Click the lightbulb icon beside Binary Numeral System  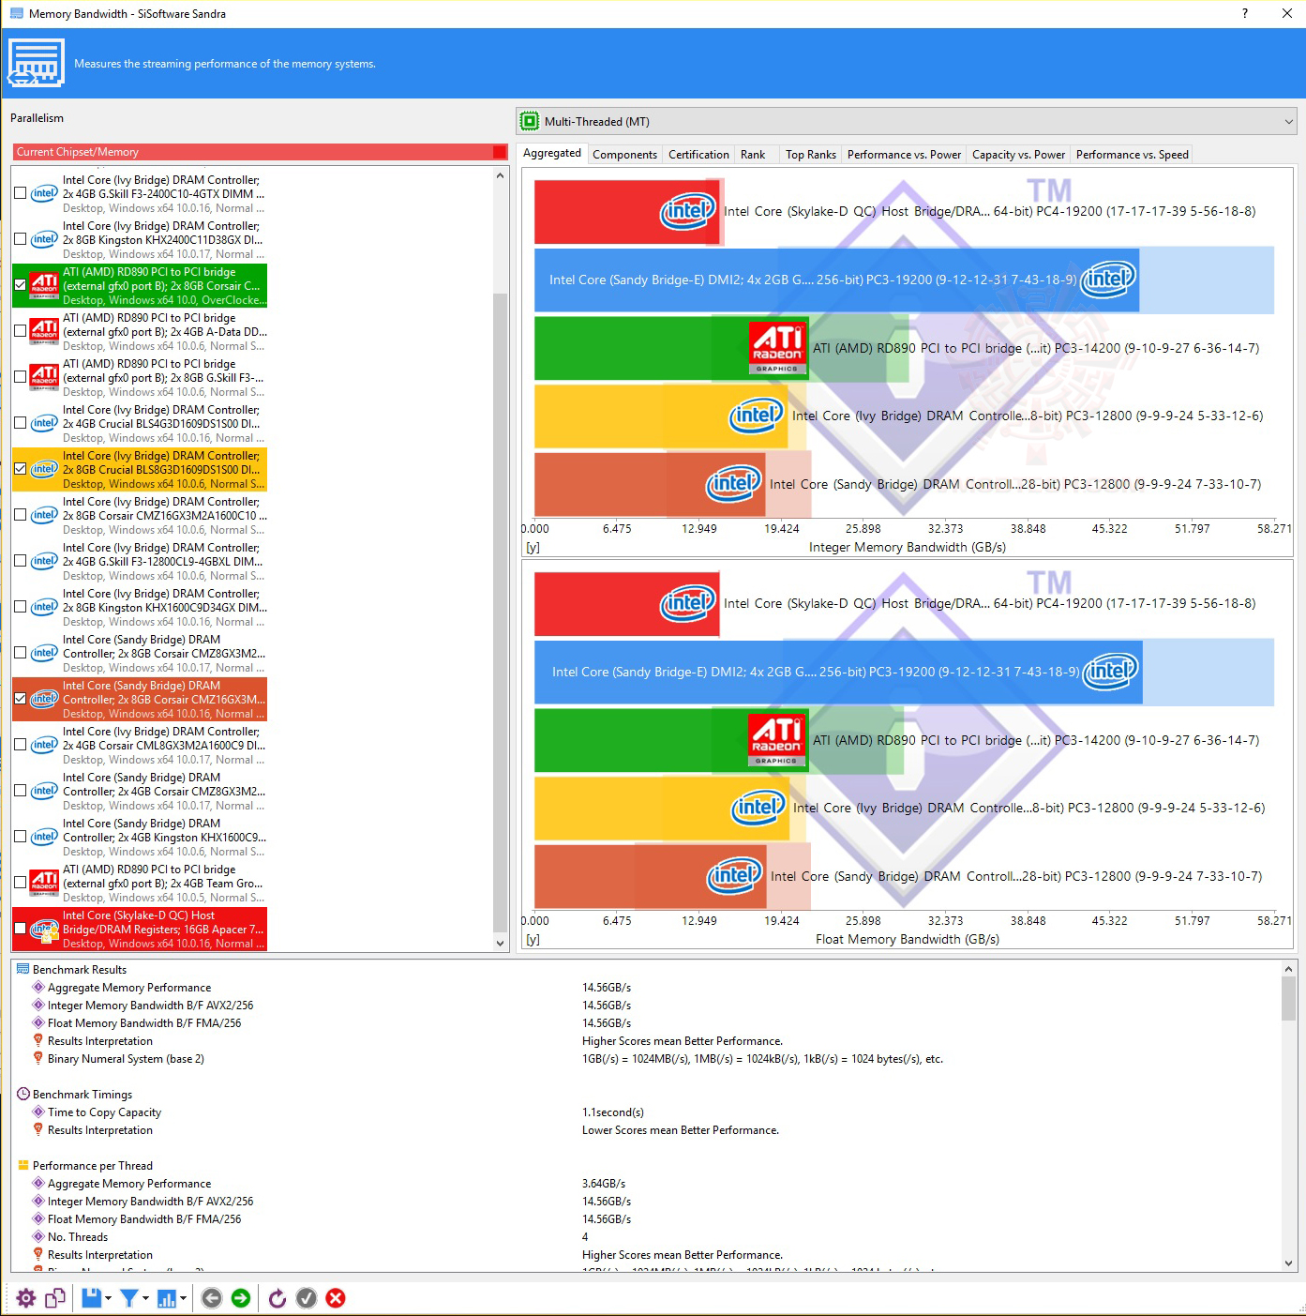[38, 1058]
